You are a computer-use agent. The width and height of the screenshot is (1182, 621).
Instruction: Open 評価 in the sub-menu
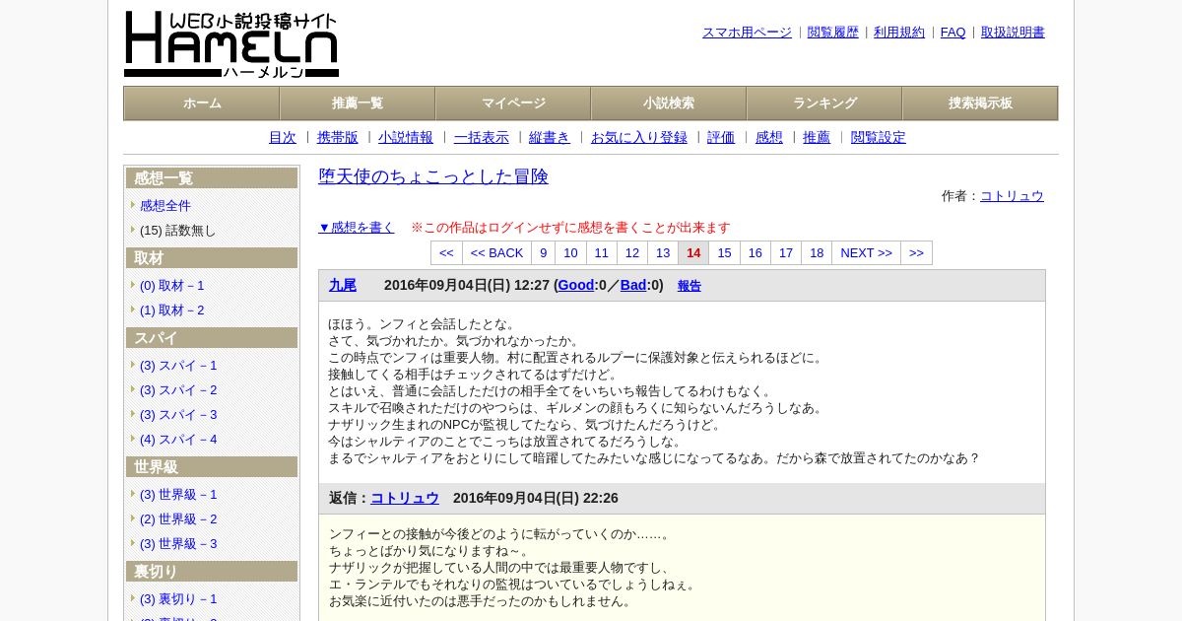[x=721, y=138]
